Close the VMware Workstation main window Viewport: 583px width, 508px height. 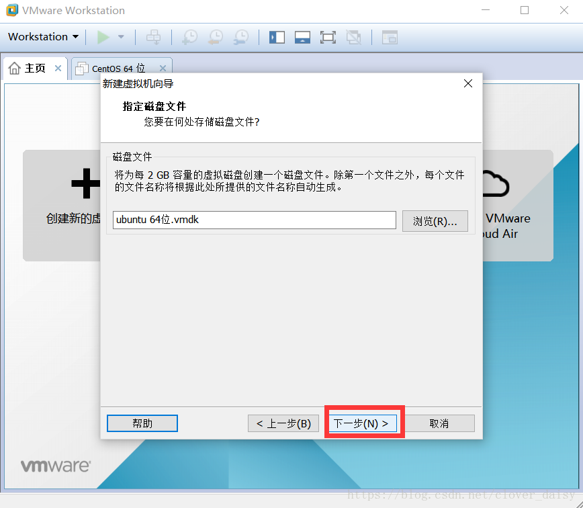point(564,10)
